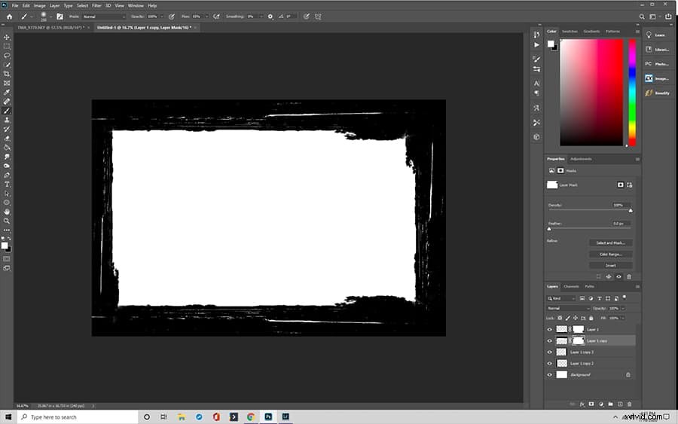Viewport: 678px width, 424px height.
Task: Open the Opacity dropdown in options bar
Action: (x=162, y=17)
